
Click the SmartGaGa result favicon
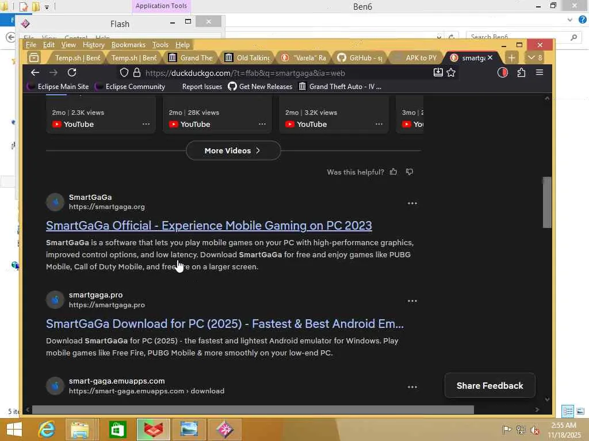tap(55, 202)
